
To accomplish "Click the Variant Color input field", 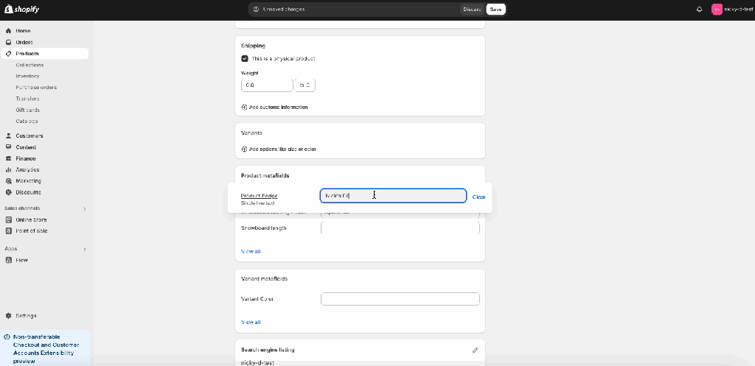I will point(400,299).
